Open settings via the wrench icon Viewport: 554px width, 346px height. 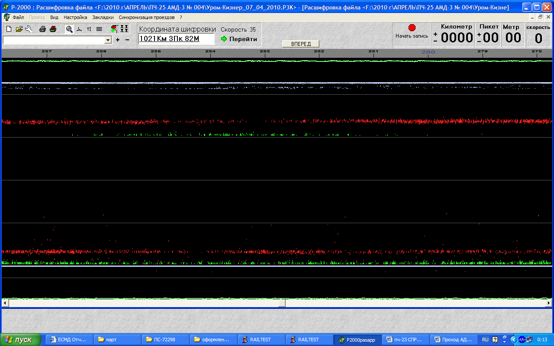(29, 29)
